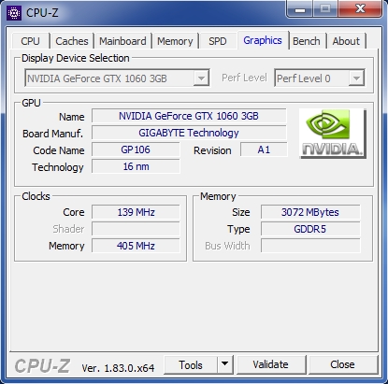Click the GPU Name field value
388x384 pixels.
[x=189, y=116]
